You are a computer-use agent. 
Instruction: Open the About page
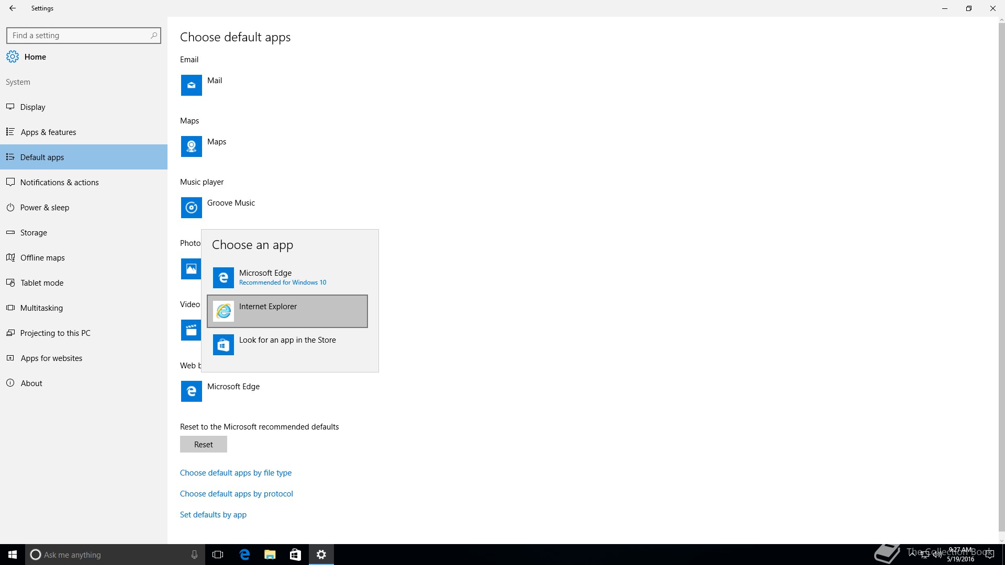pyautogui.click(x=84, y=383)
